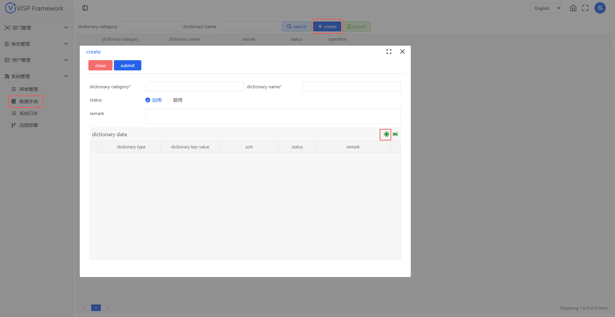615x317 pixels.
Task: Collapse the 系统管理 sidebar menu
Action: click(36, 76)
